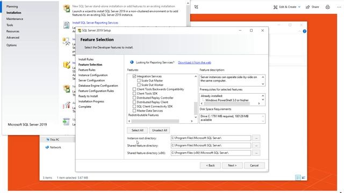Open Resources page in Installation Center
Screen dimensions: 344x193
pyautogui.click(x=13, y=31)
